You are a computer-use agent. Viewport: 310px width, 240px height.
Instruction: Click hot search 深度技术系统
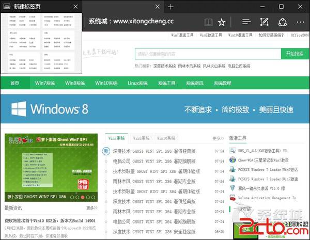click(164, 66)
